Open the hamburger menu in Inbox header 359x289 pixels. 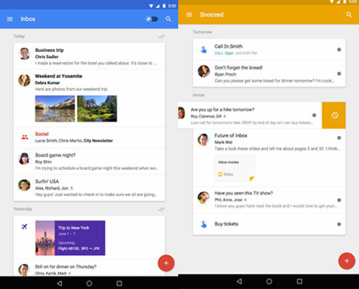point(10,19)
